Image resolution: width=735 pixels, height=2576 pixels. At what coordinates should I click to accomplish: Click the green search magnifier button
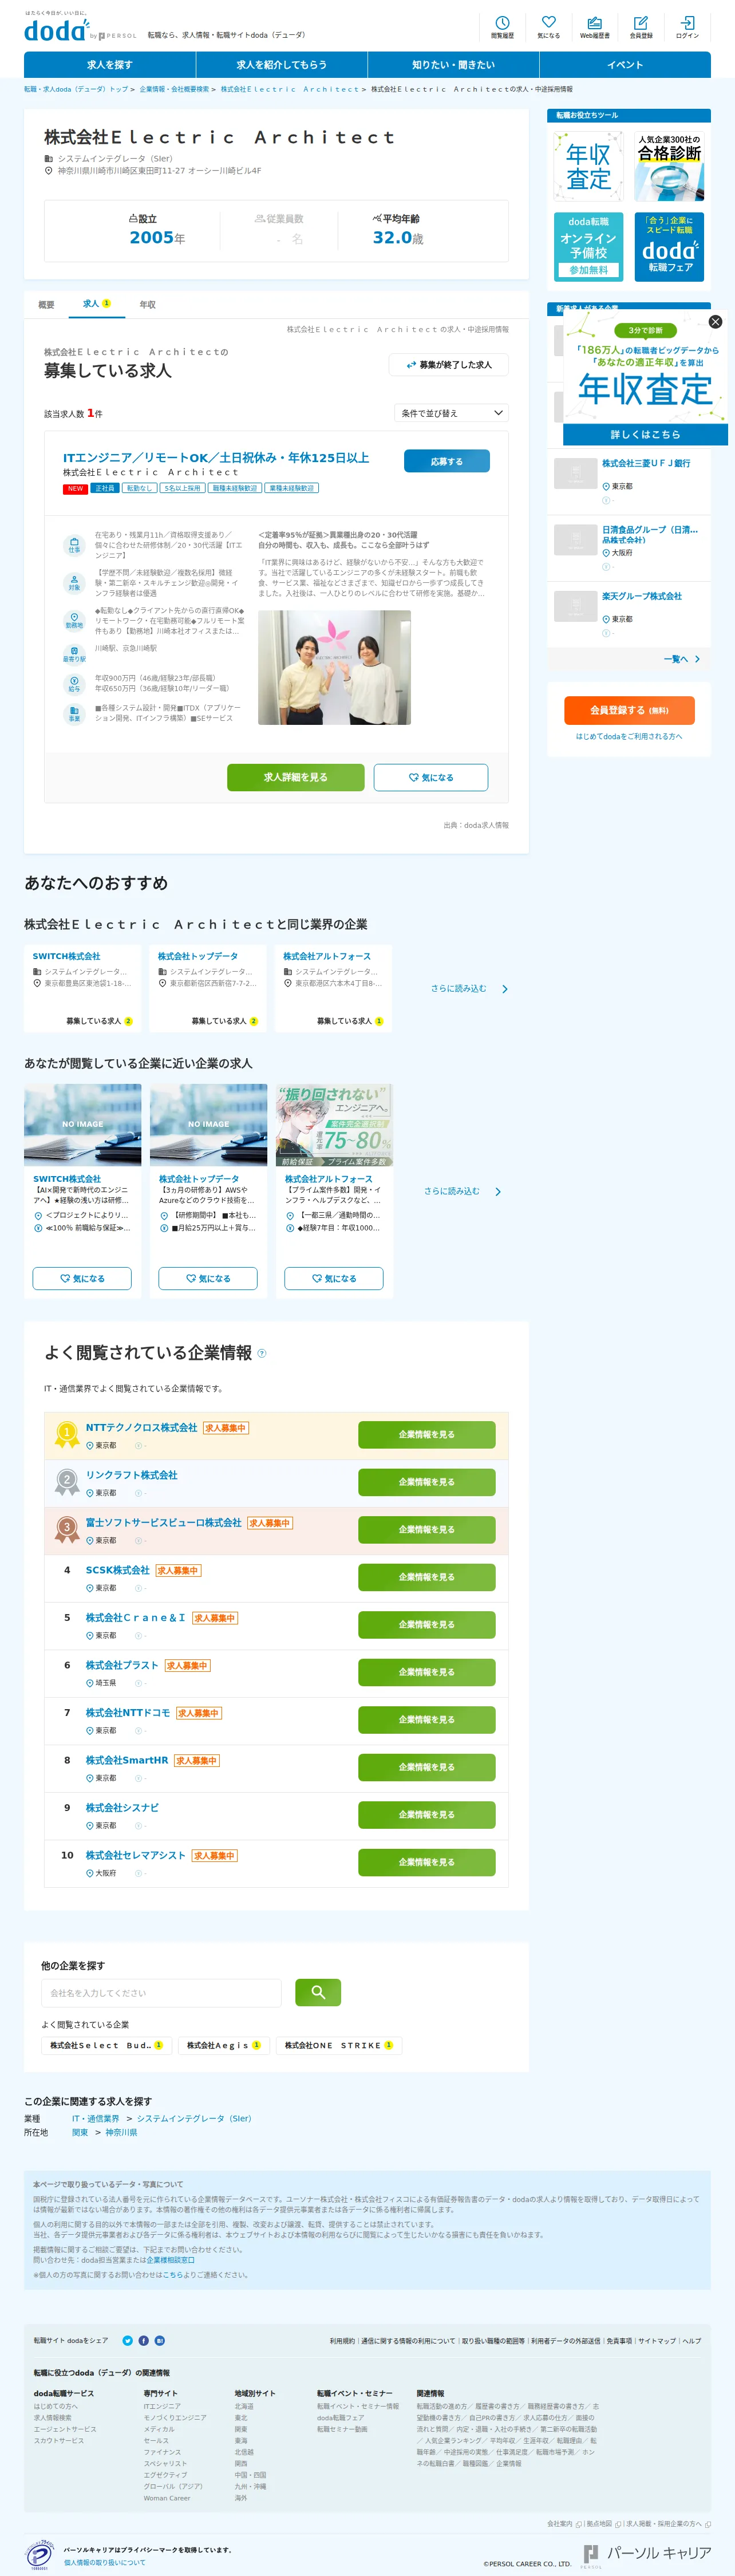[x=318, y=1992]
